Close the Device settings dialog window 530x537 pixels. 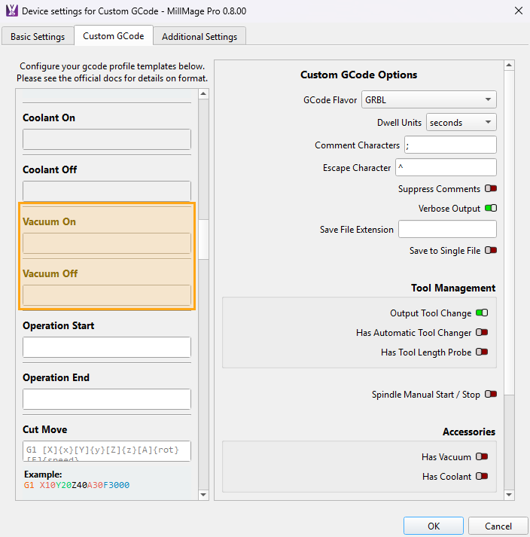click(x=518, y=11)
